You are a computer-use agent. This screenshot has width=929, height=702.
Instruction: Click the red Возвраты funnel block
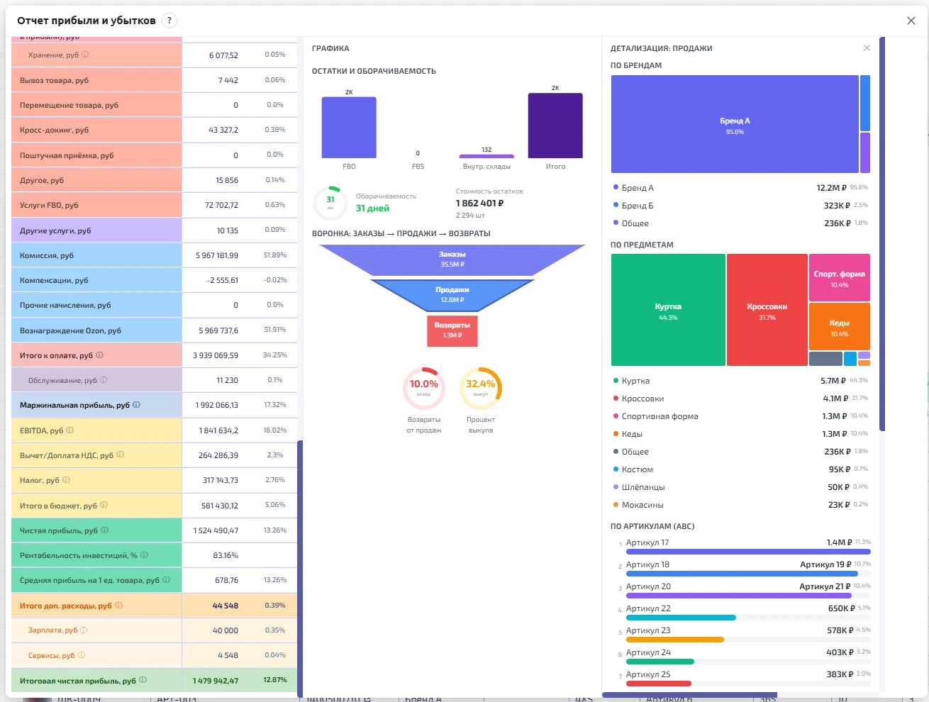(452, 331)
